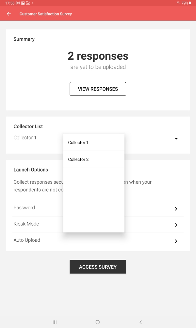Select Collector 1 from the dropdown list

click(x=78, y=143)
